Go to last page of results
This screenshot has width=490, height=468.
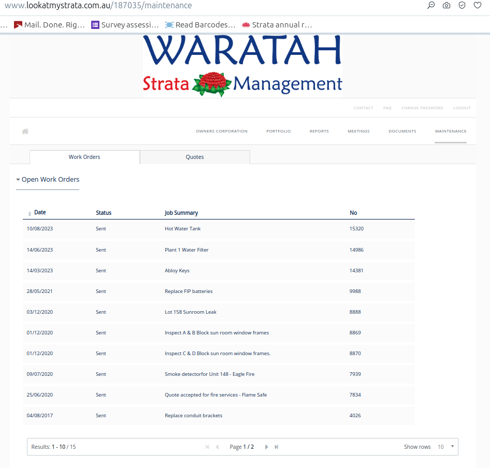[x=276, y=447]
